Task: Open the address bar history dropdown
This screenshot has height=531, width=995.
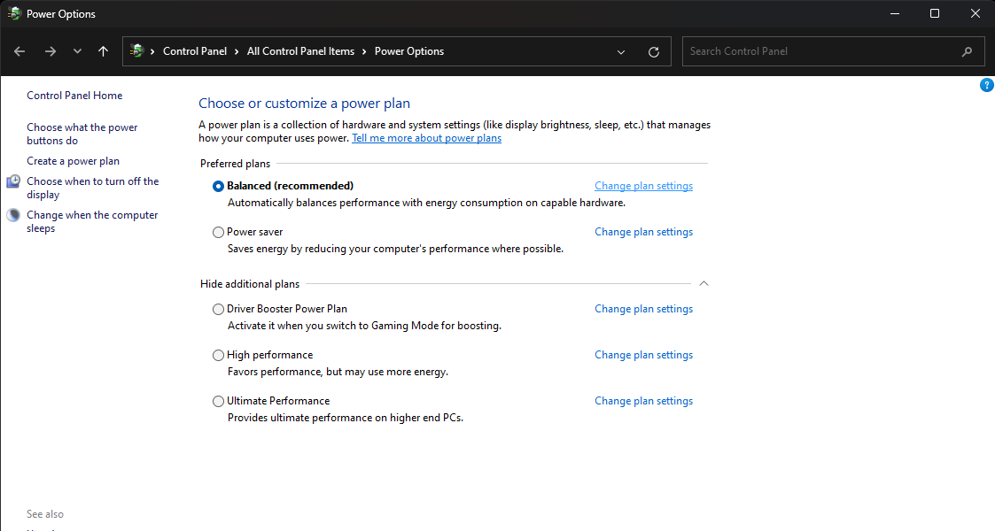Action: coord(622,51)
